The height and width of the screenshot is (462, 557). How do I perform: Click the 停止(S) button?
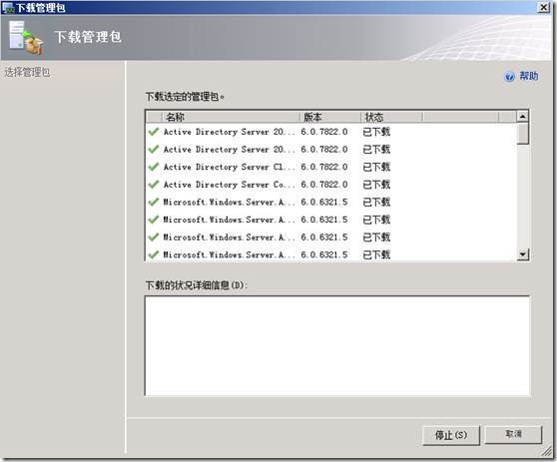click(x=451, y=435)
